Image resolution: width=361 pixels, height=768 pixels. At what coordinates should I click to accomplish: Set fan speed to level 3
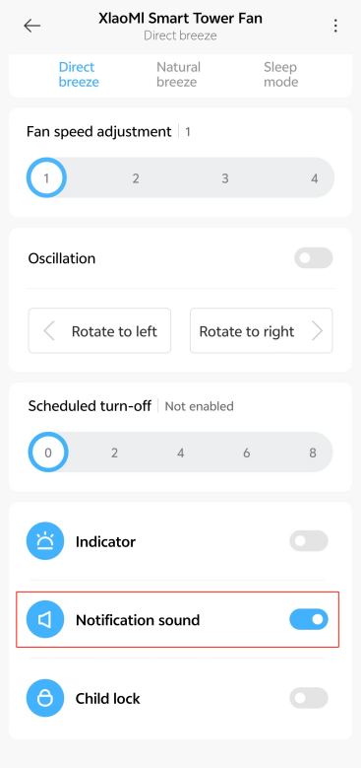[x=224, y=178]
